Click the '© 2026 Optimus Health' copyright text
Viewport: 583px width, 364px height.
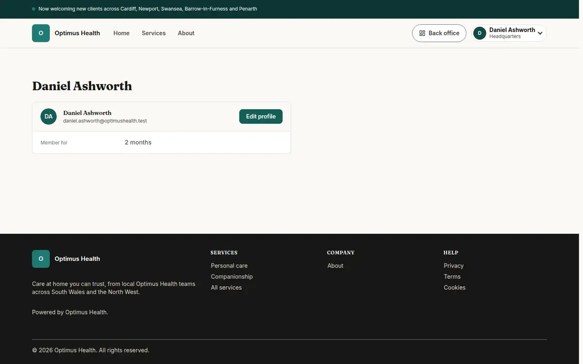90,350
